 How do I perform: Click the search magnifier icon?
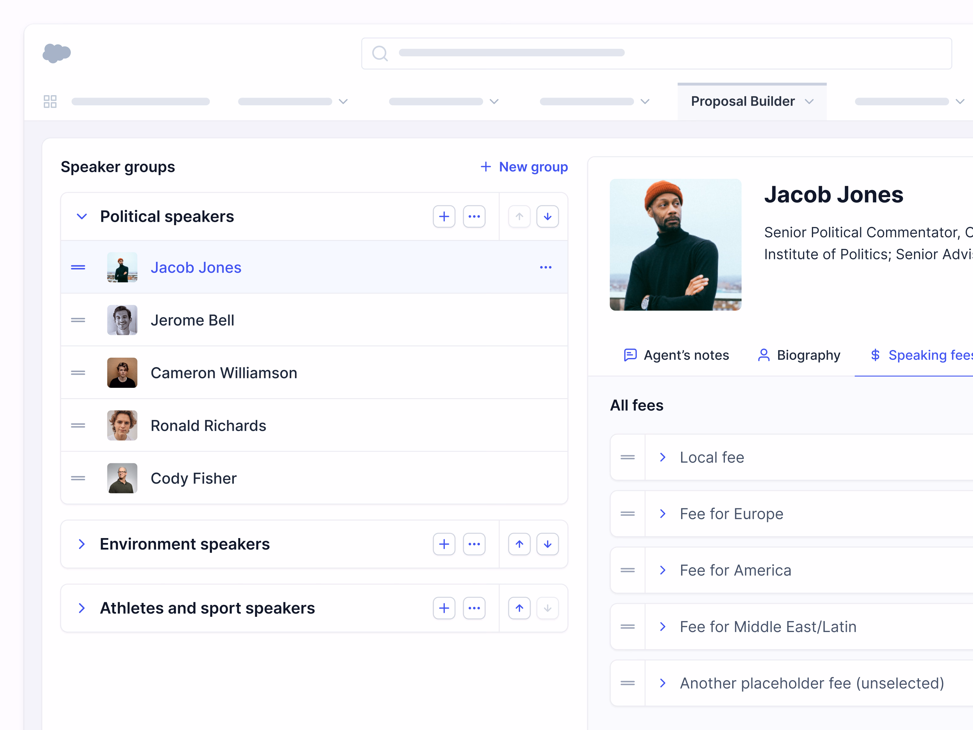379,53
